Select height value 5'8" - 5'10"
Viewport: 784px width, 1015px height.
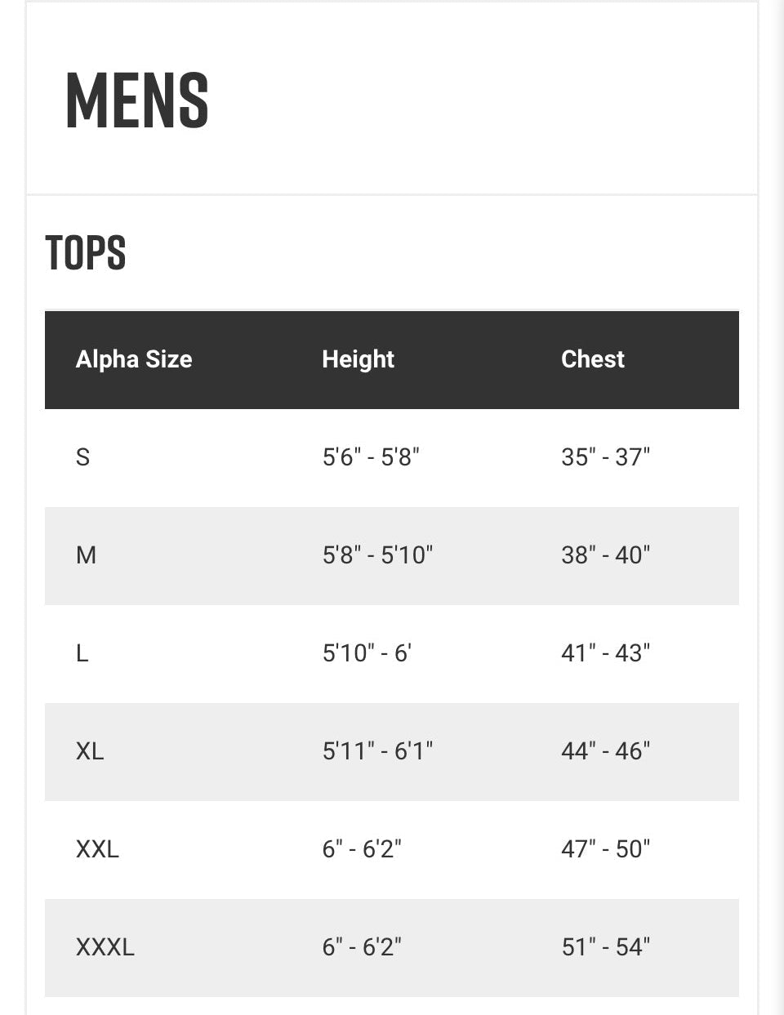[x=377, y=555]
